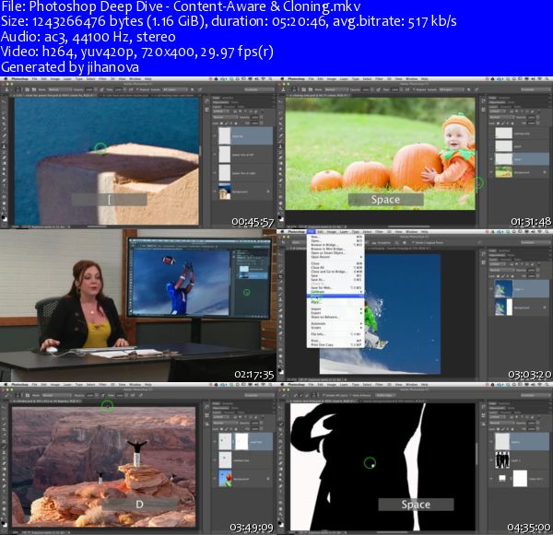Open layer blend mode dropdown in 00:45:57 frame
553x535 pixels.
226,117
